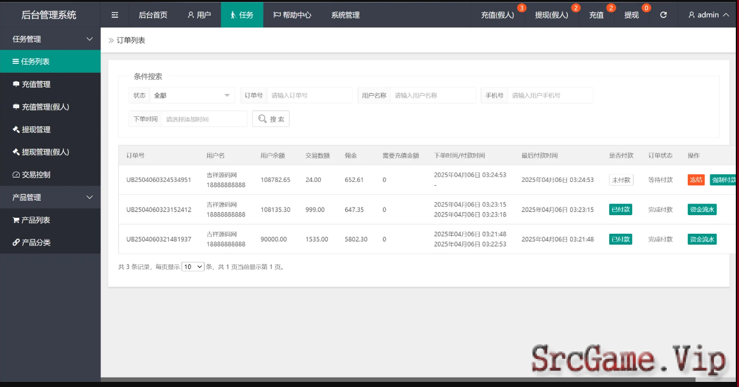Click the horizontal scrollbar at bottom
Screen dimensions: 739x387
(x=398, y=379)
